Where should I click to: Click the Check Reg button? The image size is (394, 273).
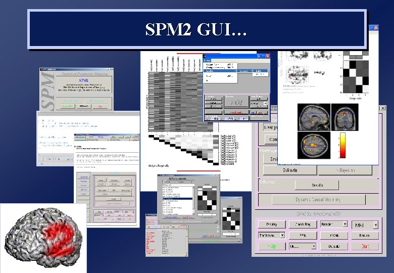tap(303, 224)
